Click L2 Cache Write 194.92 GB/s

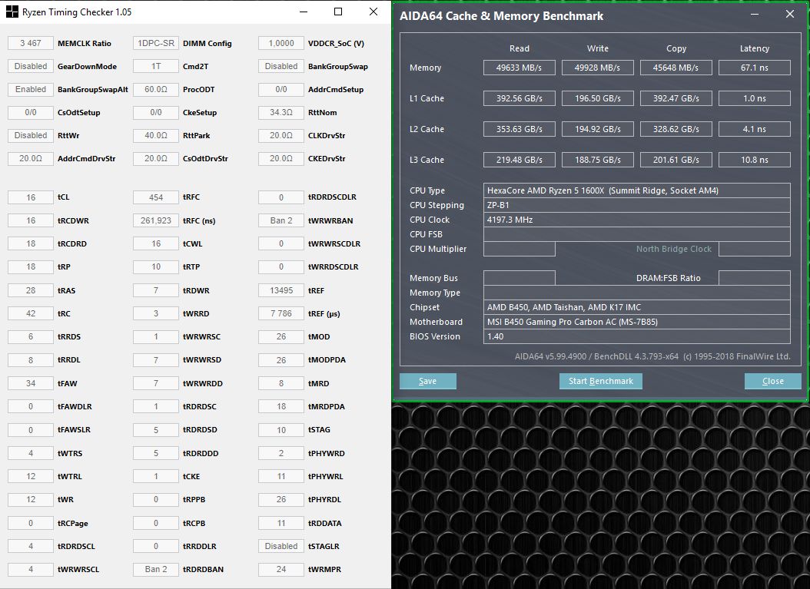tap(598, 129)
